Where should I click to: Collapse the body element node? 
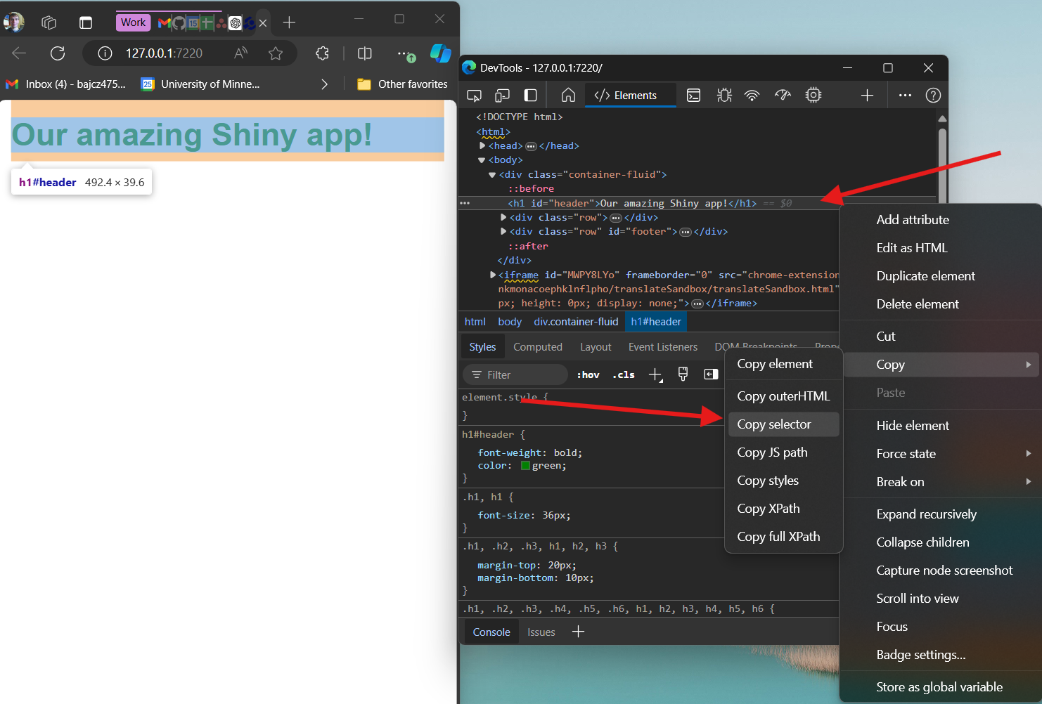tap(482, 159)
